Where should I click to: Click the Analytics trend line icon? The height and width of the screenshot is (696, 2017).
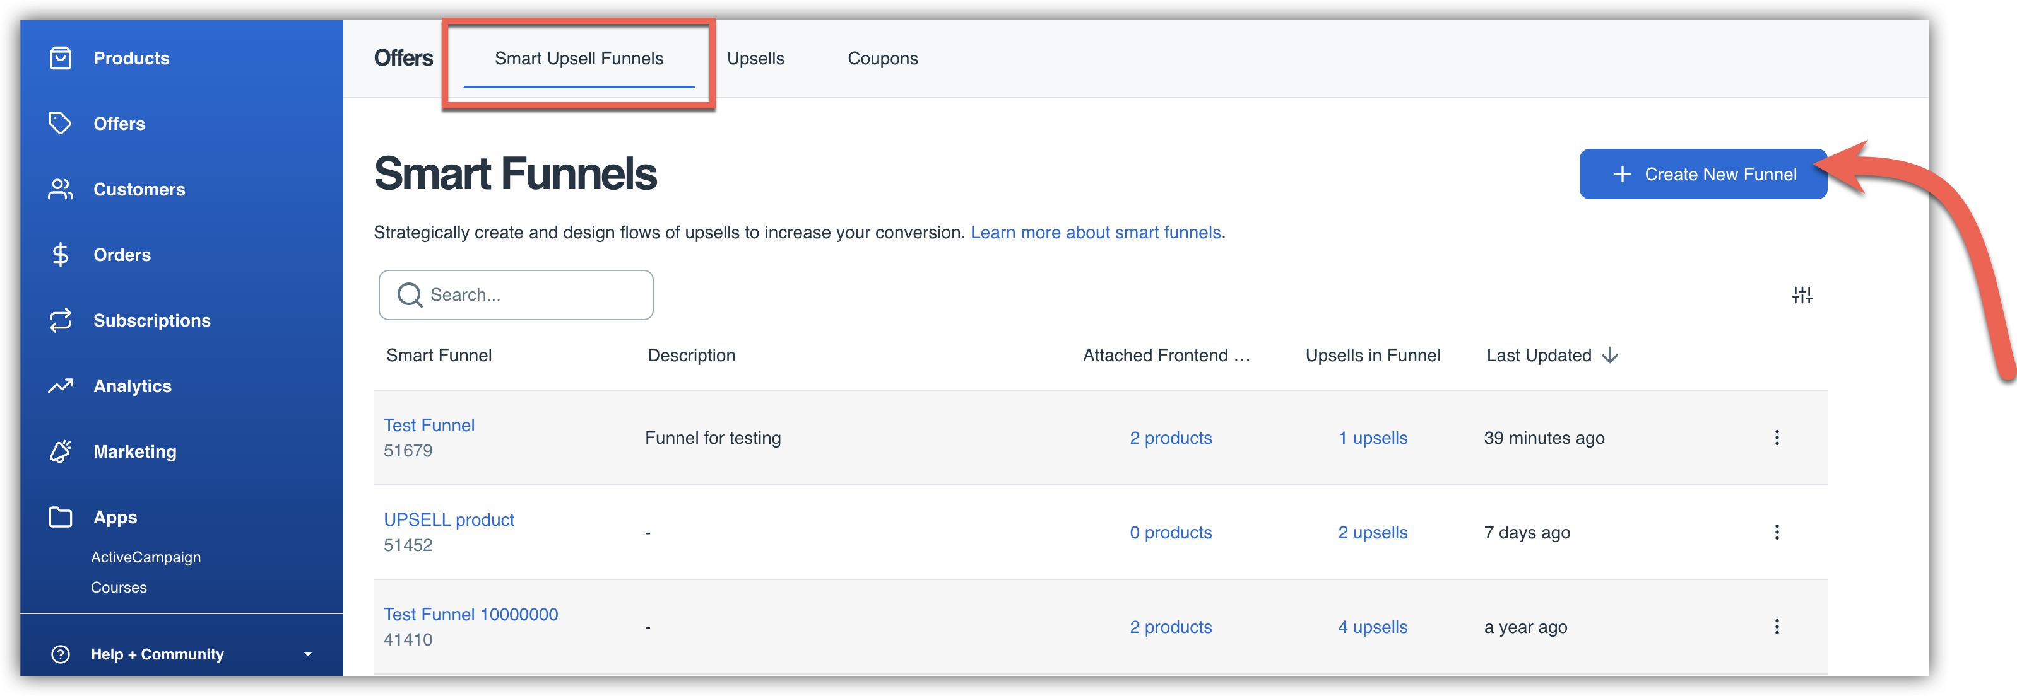pos(61,386)
